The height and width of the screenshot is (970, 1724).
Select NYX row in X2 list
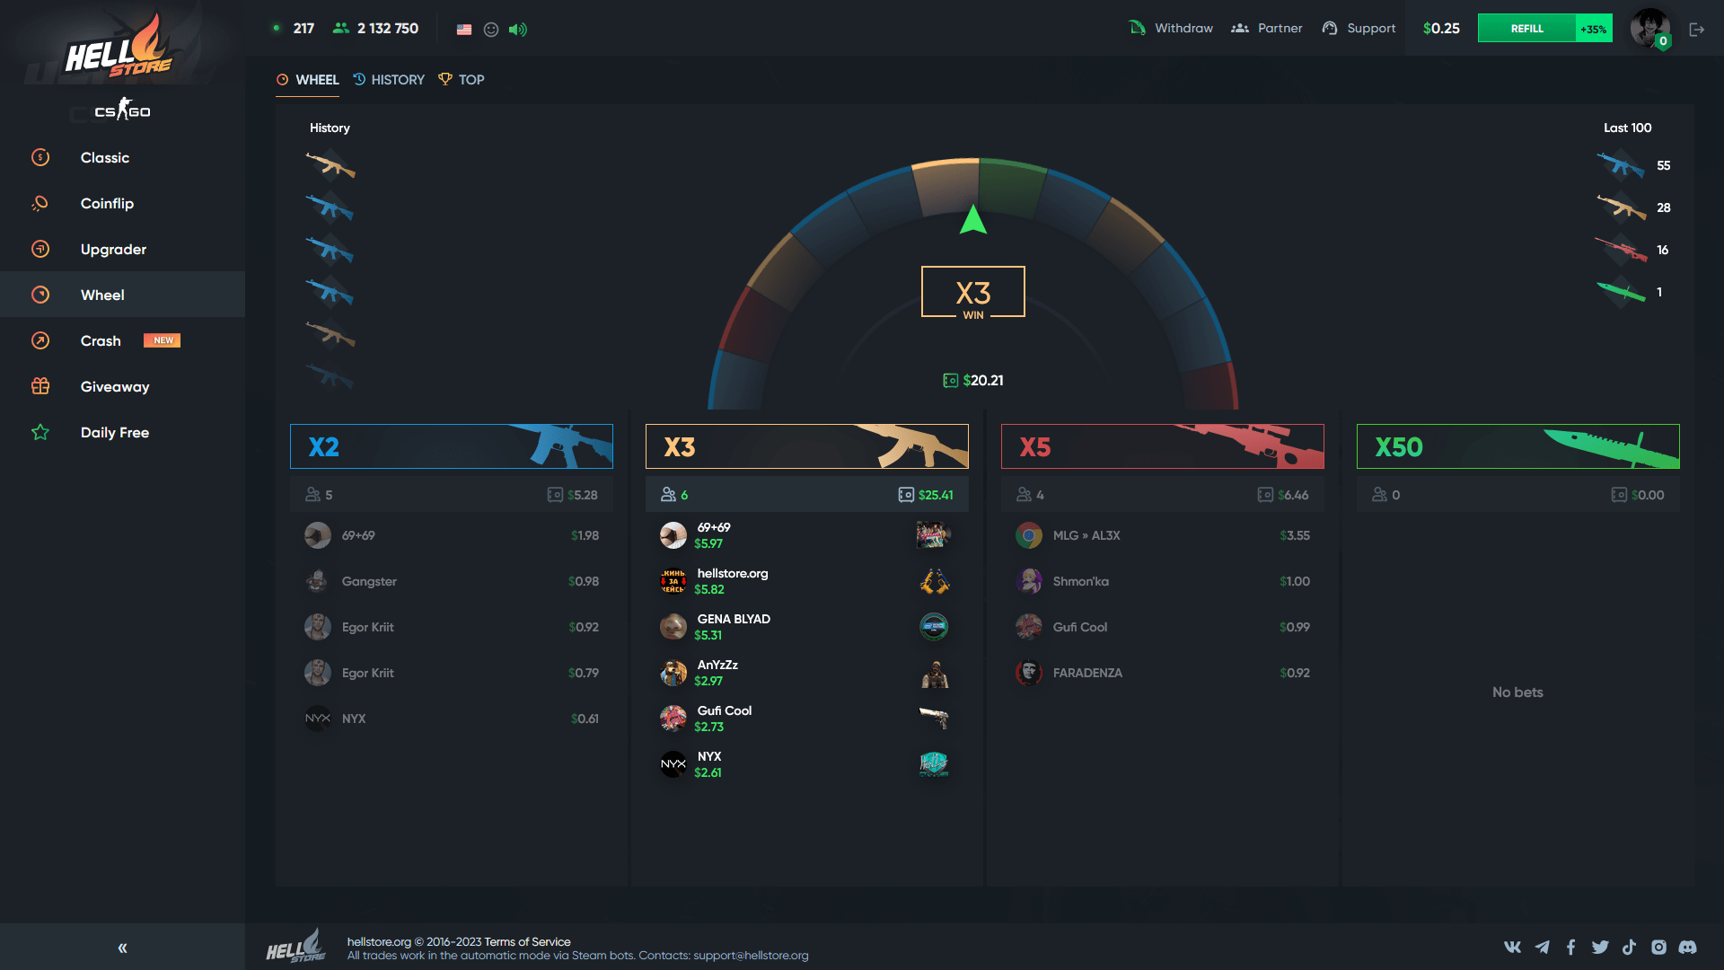pyautogui.click(x=452, y=719)
